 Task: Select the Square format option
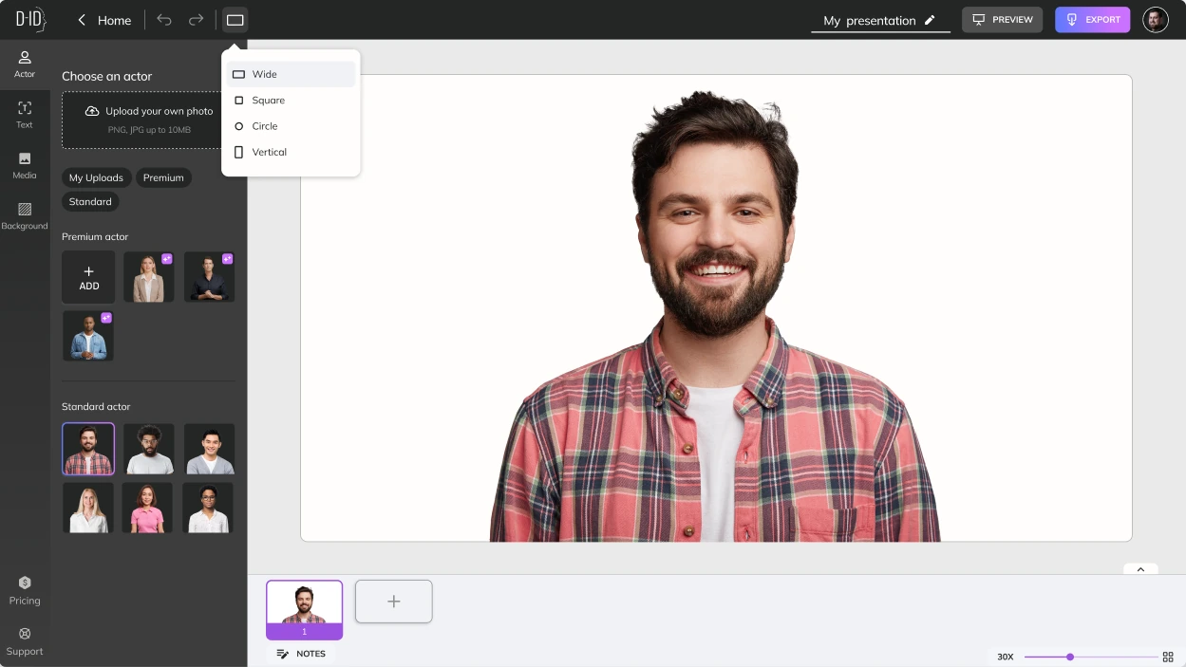[291, 100]
